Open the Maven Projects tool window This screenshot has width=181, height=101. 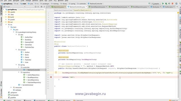(180, 33)
